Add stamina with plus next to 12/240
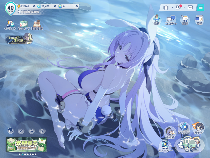Viewport: 210px width, 158px height. pyautogui.click(x=34, y=6)
